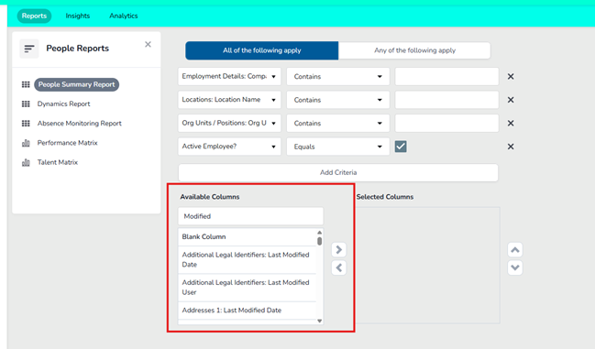595x349 pixels.
Task: Switch to 'Any of the following apply'
Action: point(414,50)
